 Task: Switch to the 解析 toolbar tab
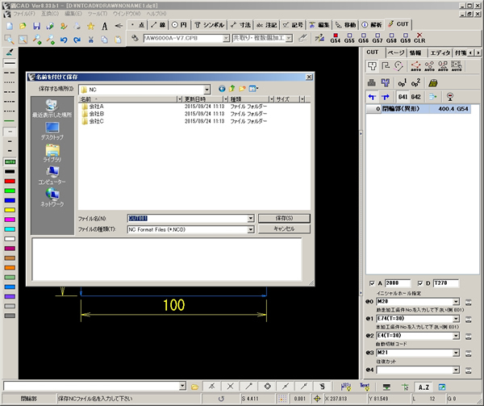pyautogui.click(x=372, y=25)
